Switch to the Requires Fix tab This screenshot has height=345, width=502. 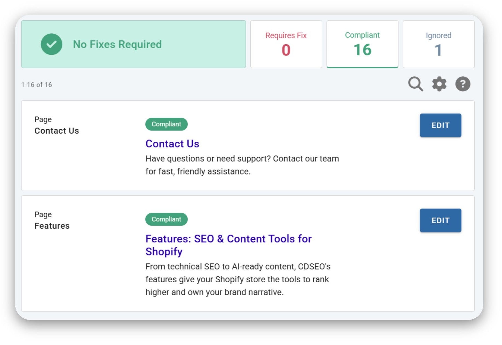(x=286, y=44)
